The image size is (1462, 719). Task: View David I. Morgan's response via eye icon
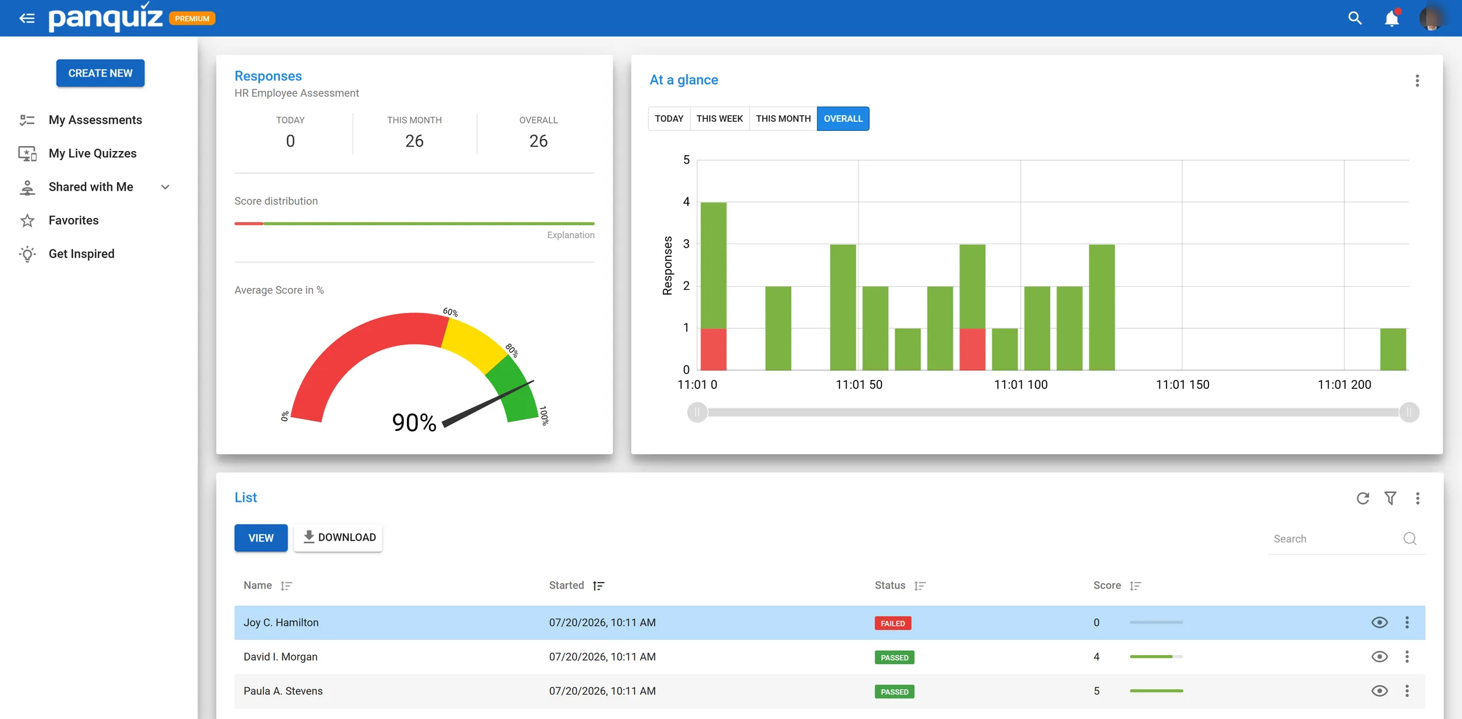(1380, 657)
